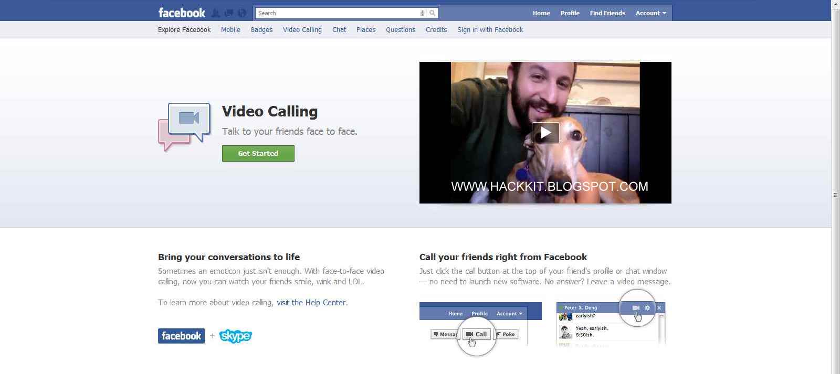The height and width of the screenshot is (374, 840).
Task: Click 'Bring your conversations to life' heading
Action: click(x=229, y=257)
